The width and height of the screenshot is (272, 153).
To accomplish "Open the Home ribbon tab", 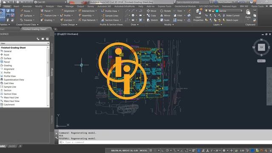I will pyautogui.click(x=7, y=6).
